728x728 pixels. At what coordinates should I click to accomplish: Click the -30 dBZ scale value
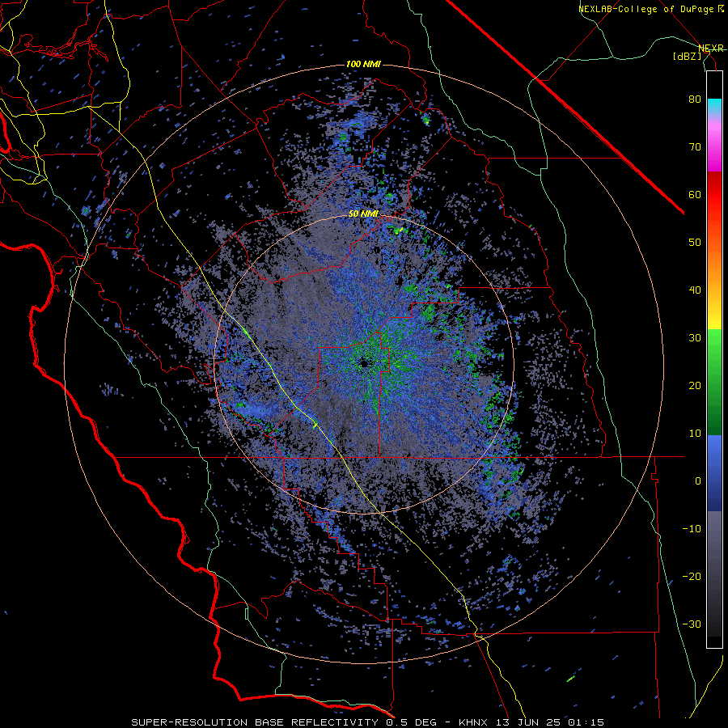692,624
